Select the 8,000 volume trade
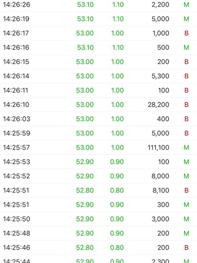The width and height of the screenshot is (197, 263). (x=161, y=176)
